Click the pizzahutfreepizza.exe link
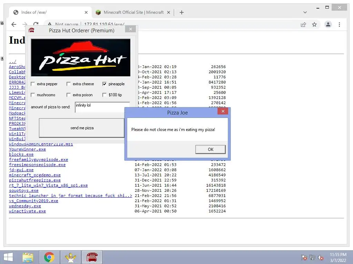 [35, 180]
